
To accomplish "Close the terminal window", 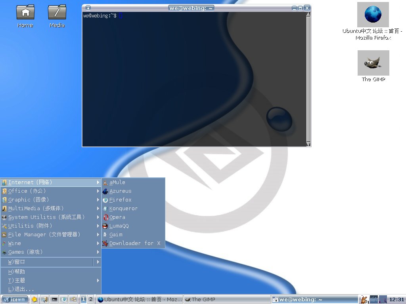I will point(307,8).
